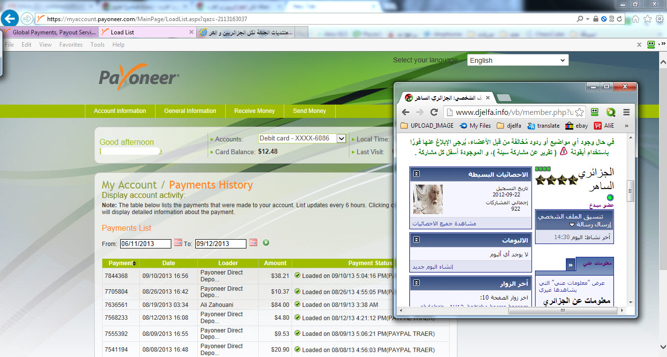Viewport: 667px width, 357px height.
Task: Open translate bookmark in Chrome
Action: 543,126
